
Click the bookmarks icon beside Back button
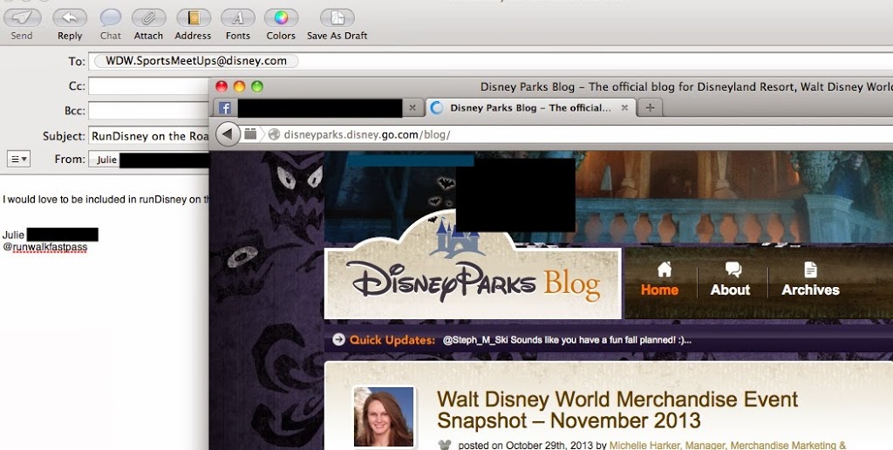[250, 133]
